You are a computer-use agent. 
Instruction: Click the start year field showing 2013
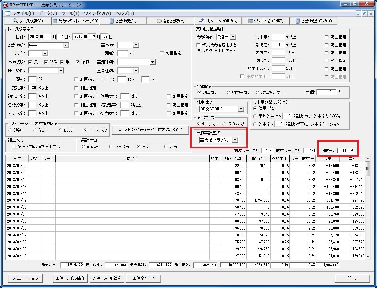tap(34, 37)
